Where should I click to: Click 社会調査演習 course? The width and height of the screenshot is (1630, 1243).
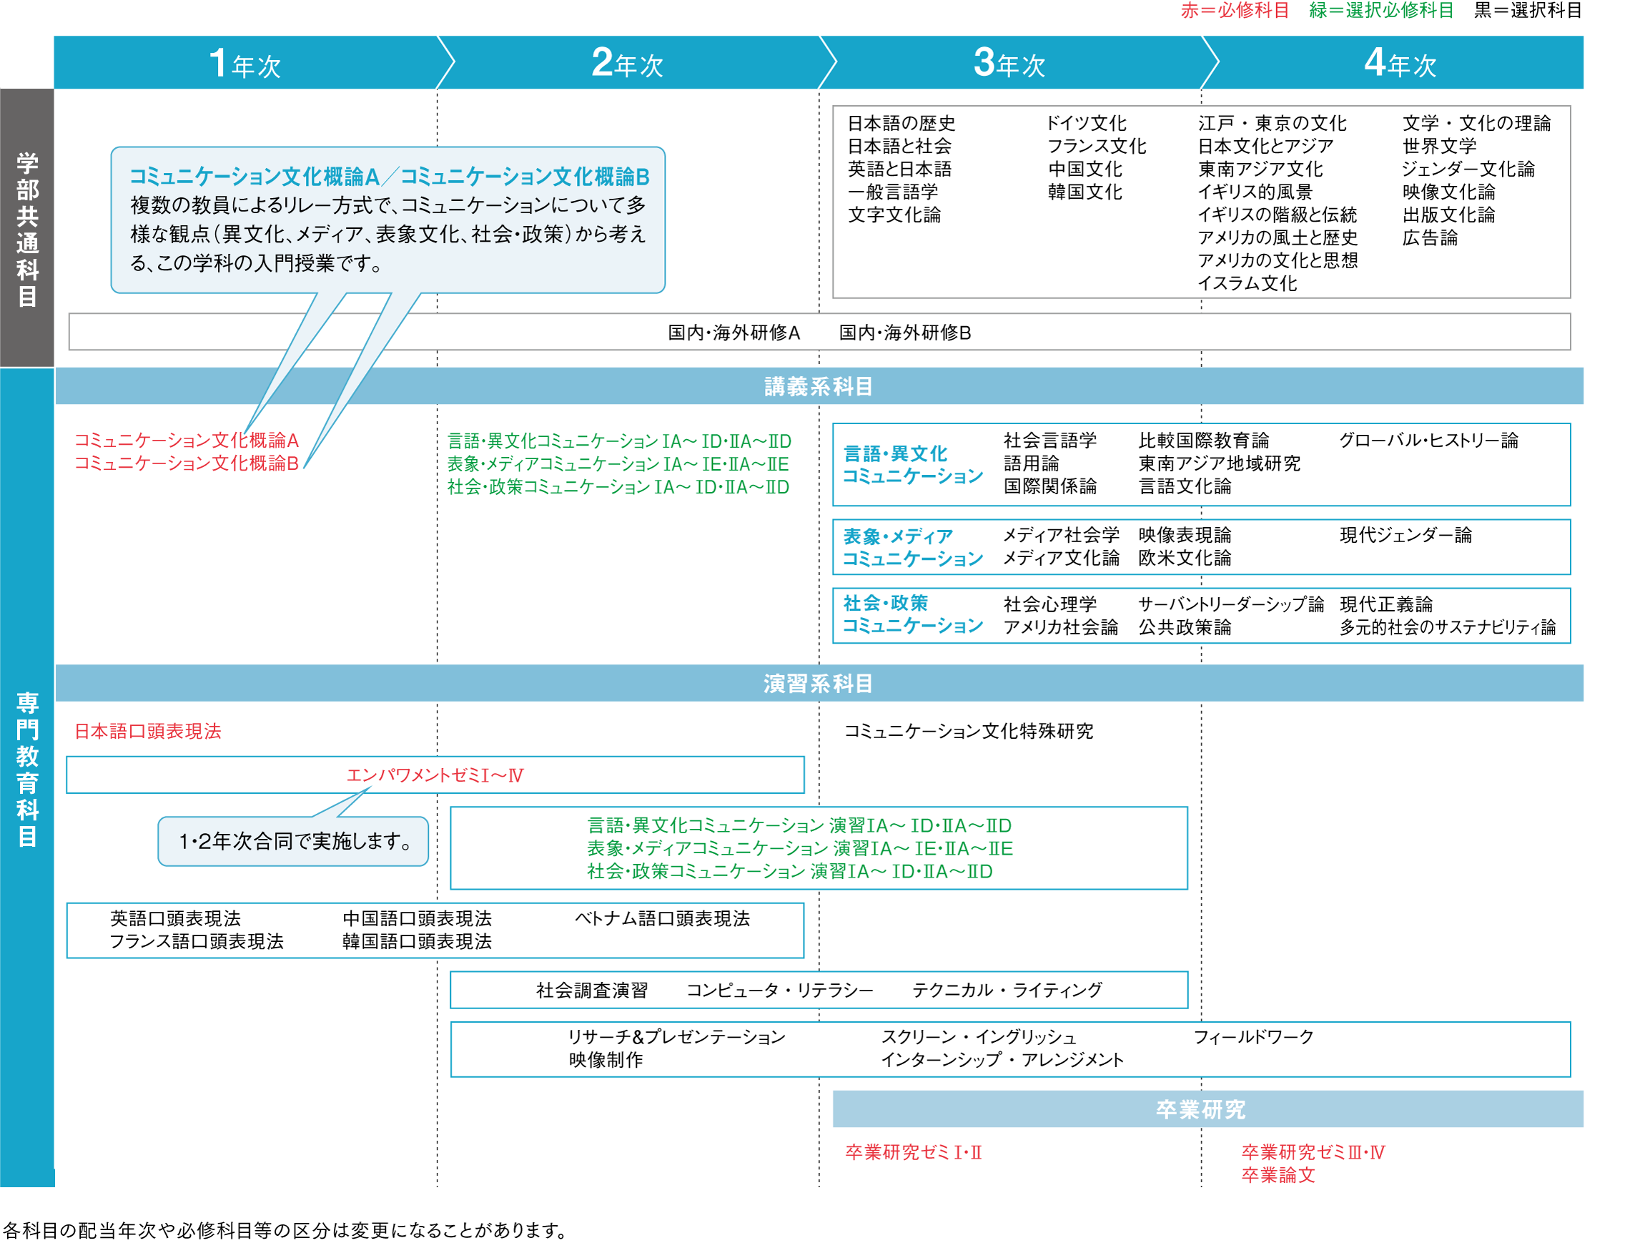[x=592, y=991]
